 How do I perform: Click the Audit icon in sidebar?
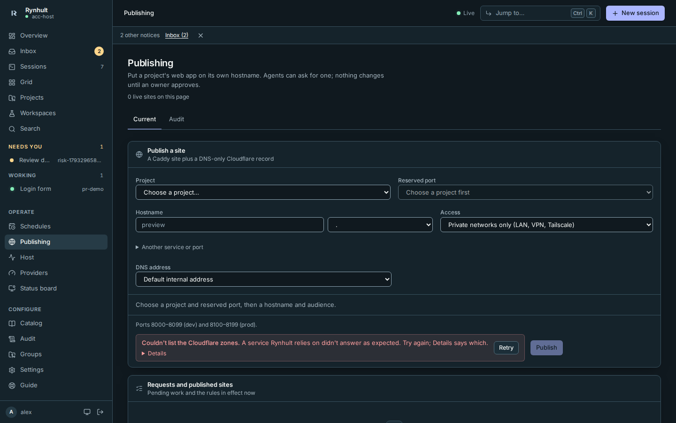click(x=12, y=339)
